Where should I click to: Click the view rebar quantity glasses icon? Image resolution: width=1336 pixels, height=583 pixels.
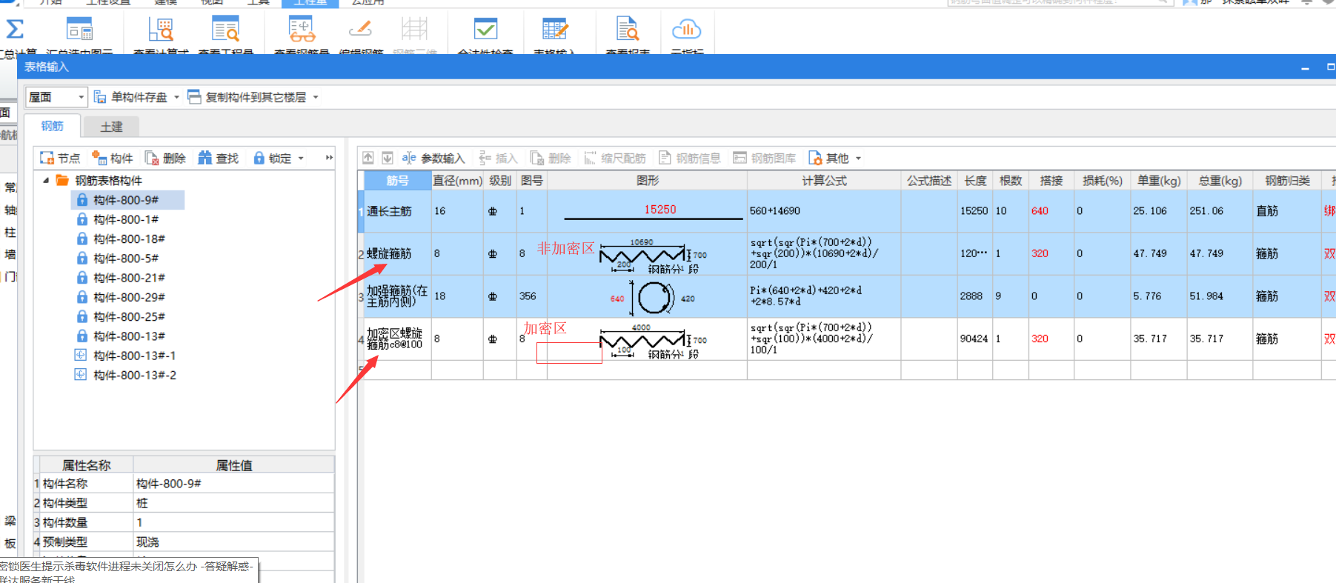tap(302, 30)
